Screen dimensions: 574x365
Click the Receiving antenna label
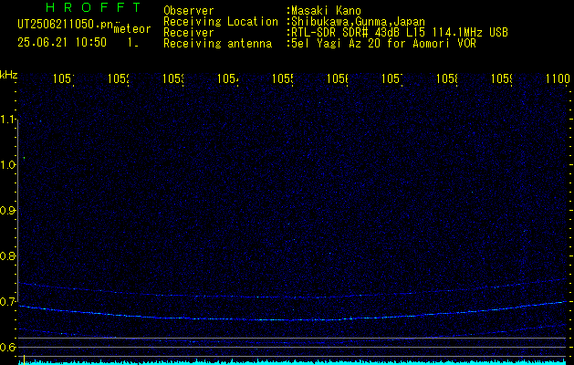click(217, 44)
